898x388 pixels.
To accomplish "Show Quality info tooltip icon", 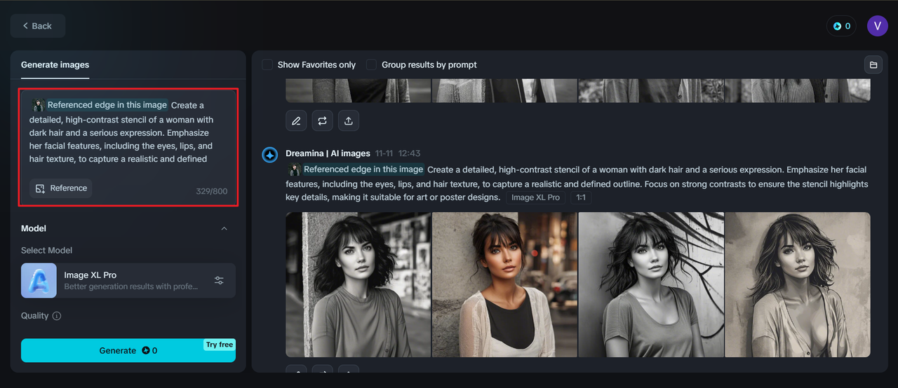I will (x=57, y=316).
